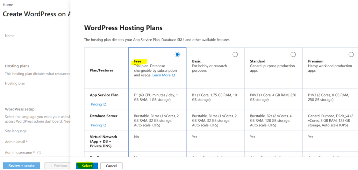Click the WordPress Hosting Plans heading
The image size is (358, 170).
tap(123, 28)
